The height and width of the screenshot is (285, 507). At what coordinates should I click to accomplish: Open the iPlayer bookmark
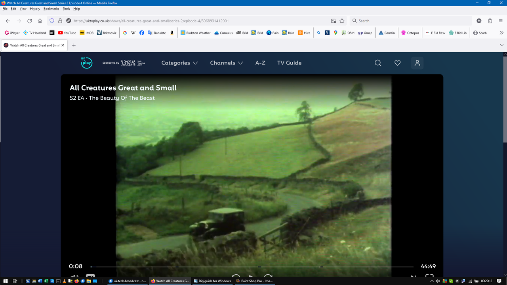coord(12,33)
